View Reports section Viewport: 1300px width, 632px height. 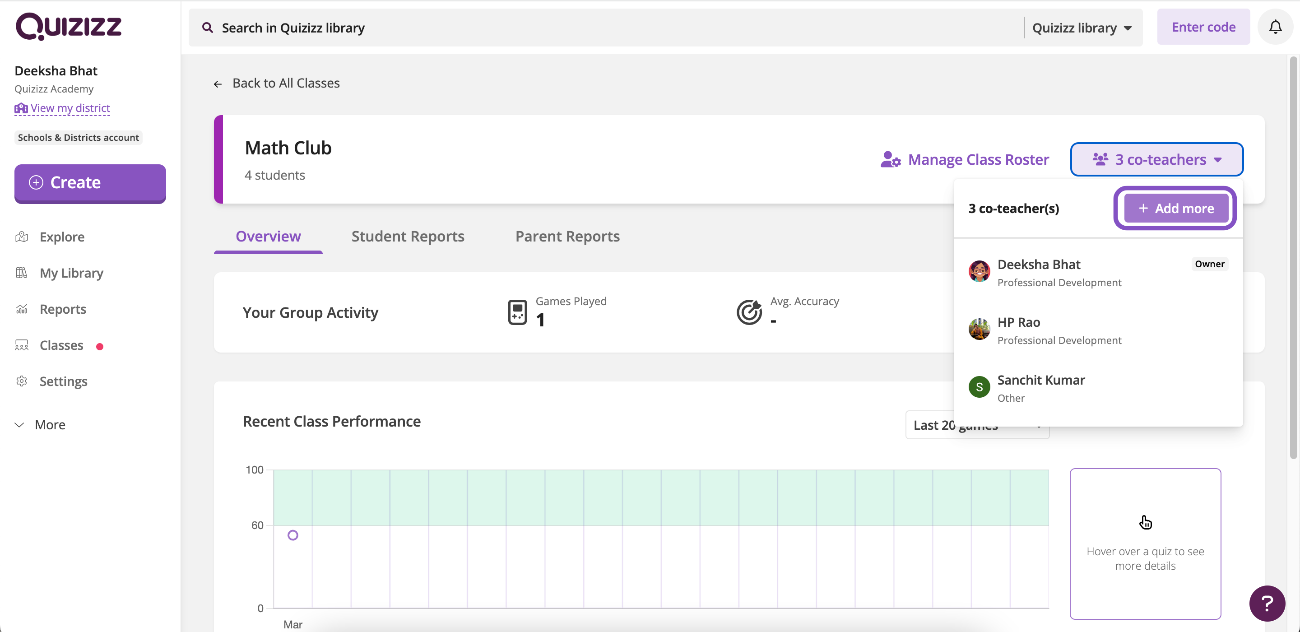click(62, 308)
